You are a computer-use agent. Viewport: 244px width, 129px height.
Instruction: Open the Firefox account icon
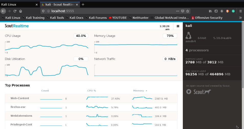click(222, 11)
